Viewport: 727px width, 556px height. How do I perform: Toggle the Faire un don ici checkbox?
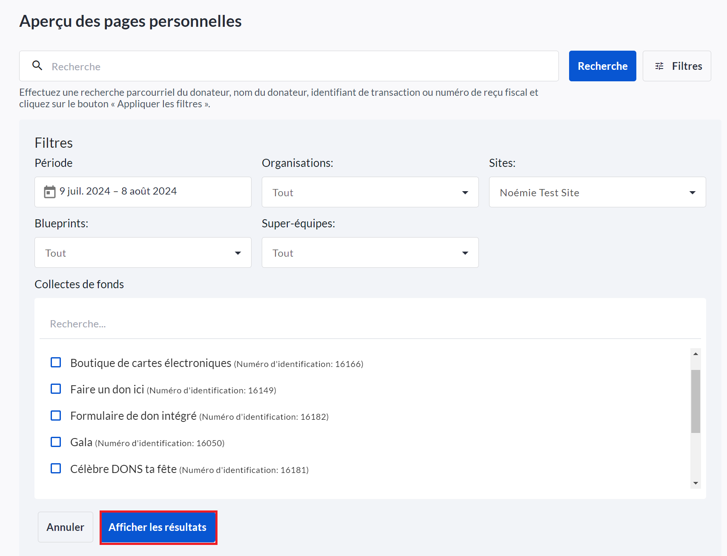(56, 389)
